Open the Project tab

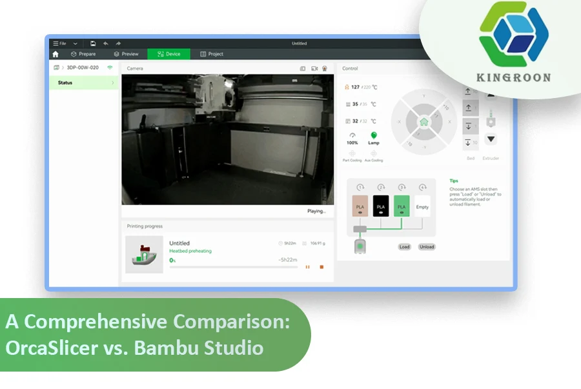coord(212,54)
